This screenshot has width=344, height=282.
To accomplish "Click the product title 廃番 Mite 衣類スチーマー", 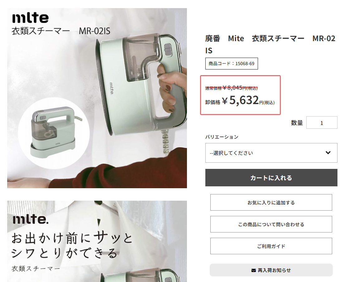I will tap(270, 44).
